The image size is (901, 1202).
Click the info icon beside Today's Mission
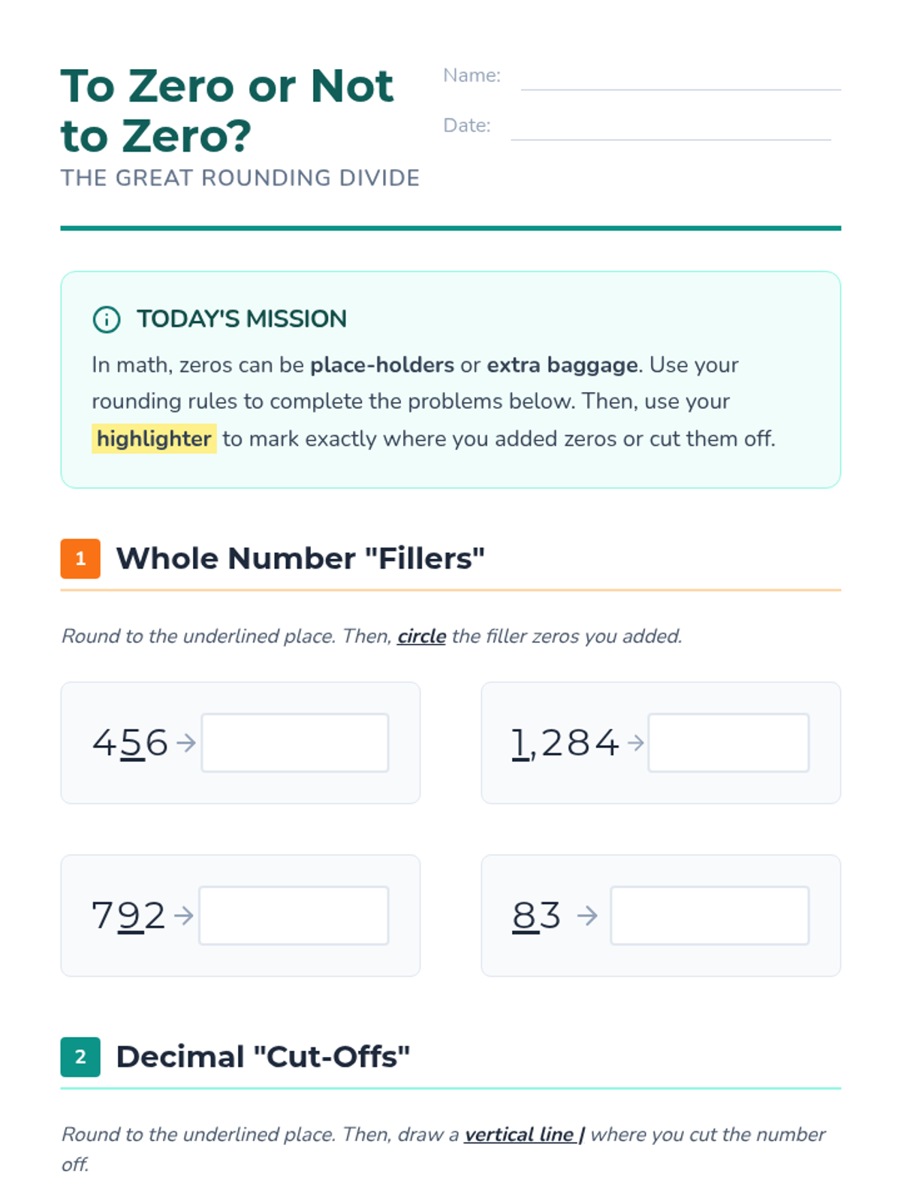pos(106,319)
